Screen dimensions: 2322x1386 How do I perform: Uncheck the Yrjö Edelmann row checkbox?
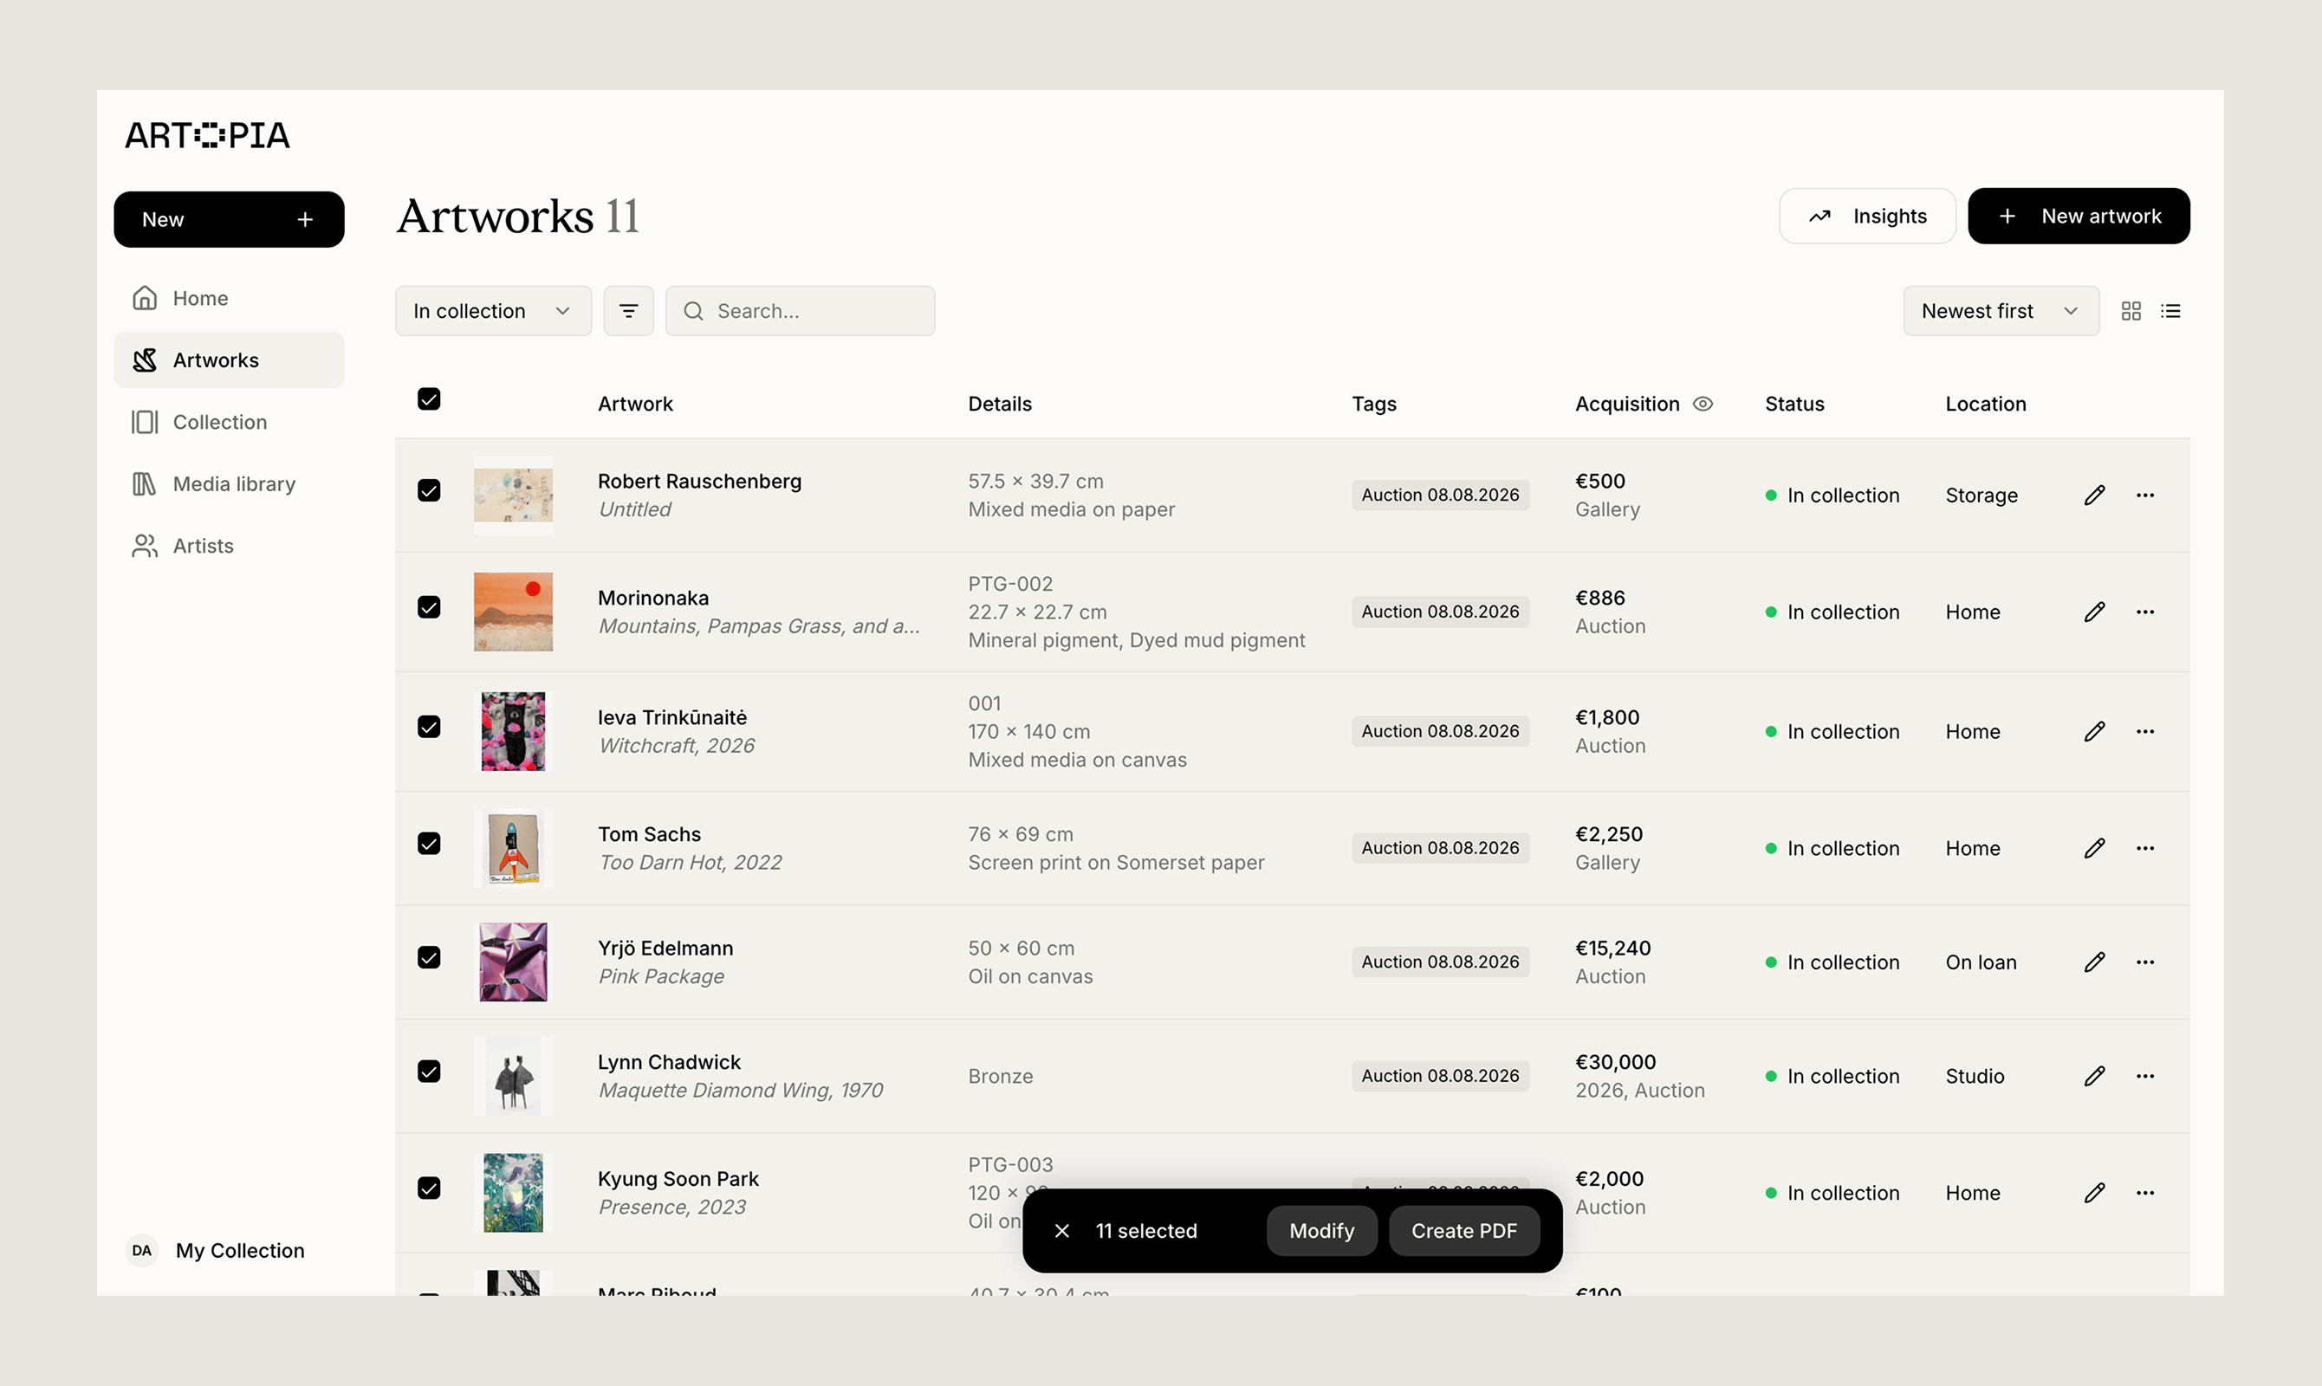[429, 957]
